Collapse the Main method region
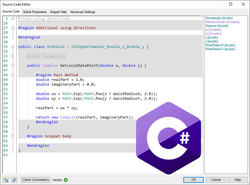 click(x=13, y=75)
